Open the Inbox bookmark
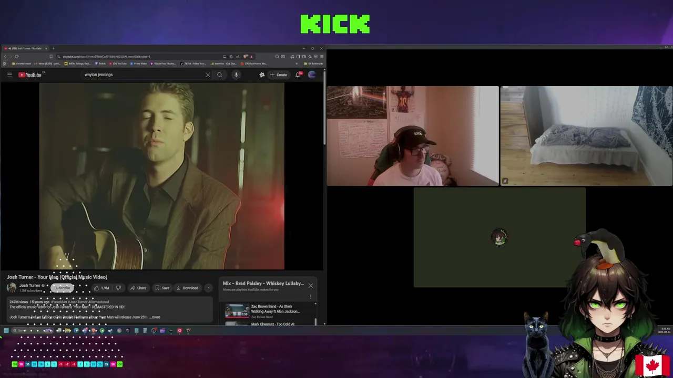 point(47,64)
